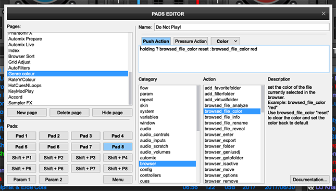Pick the browsed_file_analyze action

pyautogui.click(x=232, y=105)
